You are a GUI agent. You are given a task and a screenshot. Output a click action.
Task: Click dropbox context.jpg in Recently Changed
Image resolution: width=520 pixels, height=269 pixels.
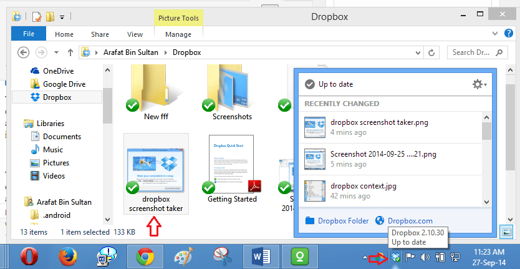click(390, 191)
